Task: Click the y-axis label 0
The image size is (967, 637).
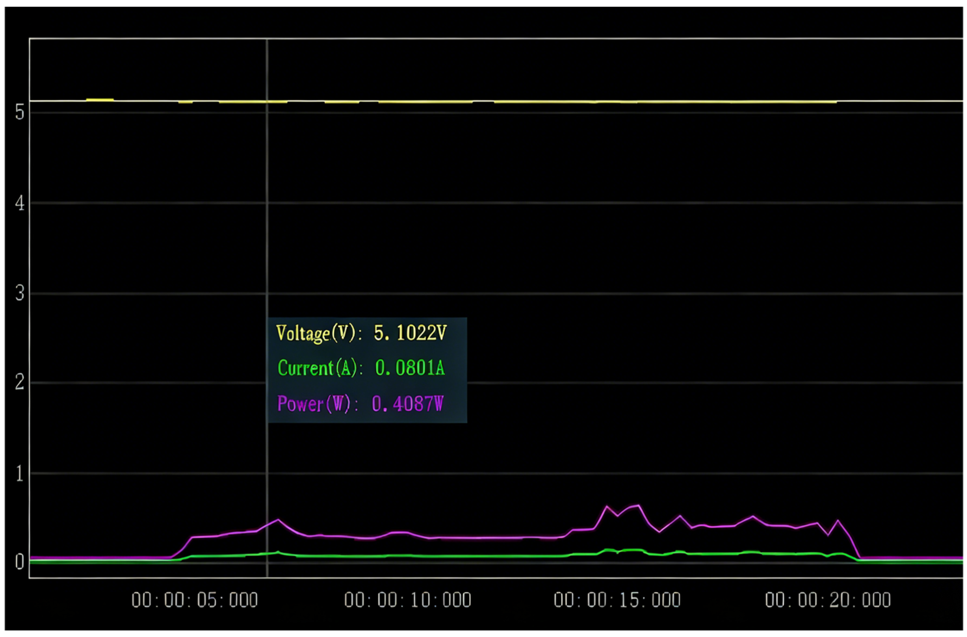Action: point(20,562)
